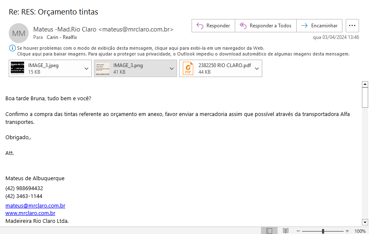Screen dimensions: 369x234
Task: Forward the email with Encaminhar
Action: point(320,26)
